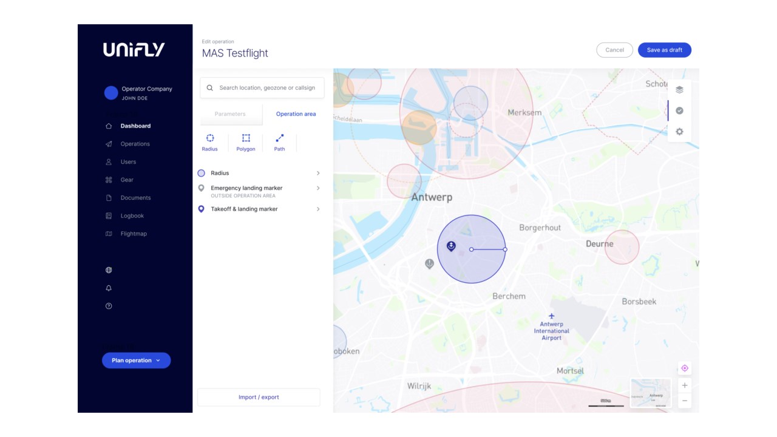The width and height of the screenshot is (777, 437).
Task: Click the search magnifier icon
Action: [x=210, y=87]
